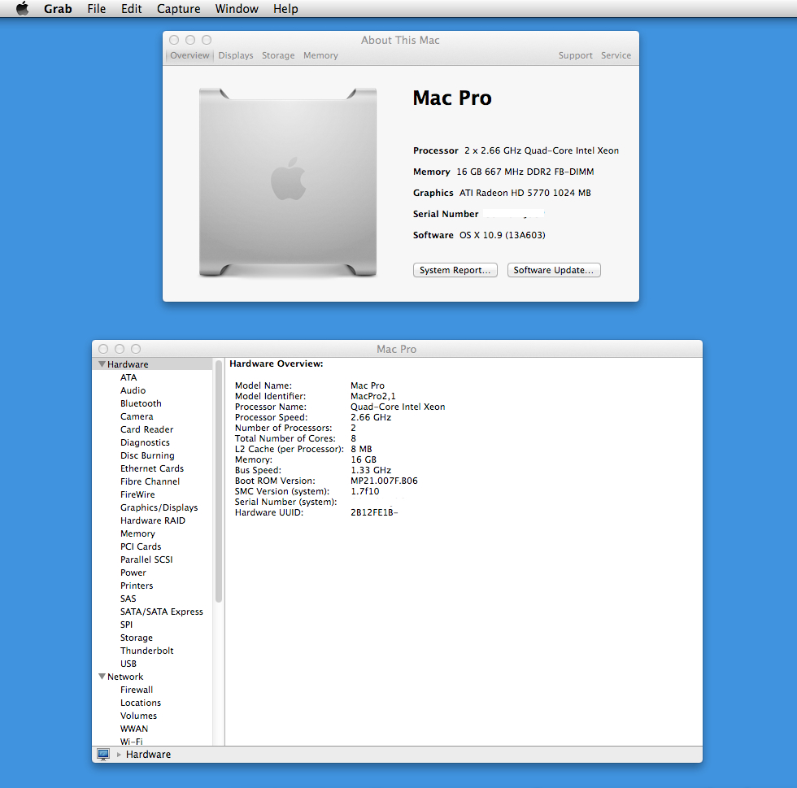Select Volumes under Network
This screenshot has height=788, width=797.
(139, 716)
